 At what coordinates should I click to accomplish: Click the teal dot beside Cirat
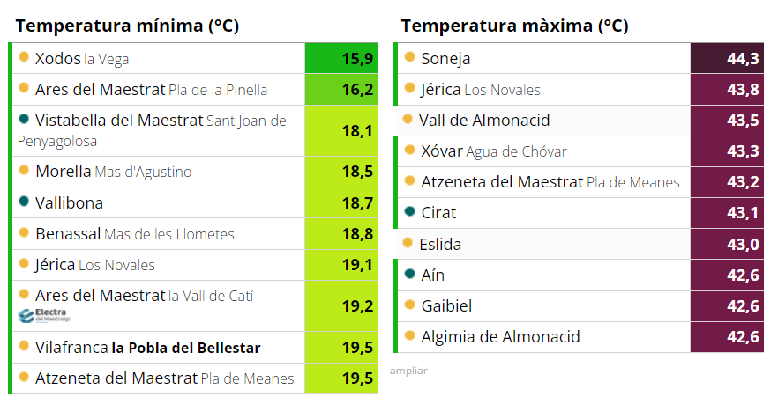(x=409, y=211)
